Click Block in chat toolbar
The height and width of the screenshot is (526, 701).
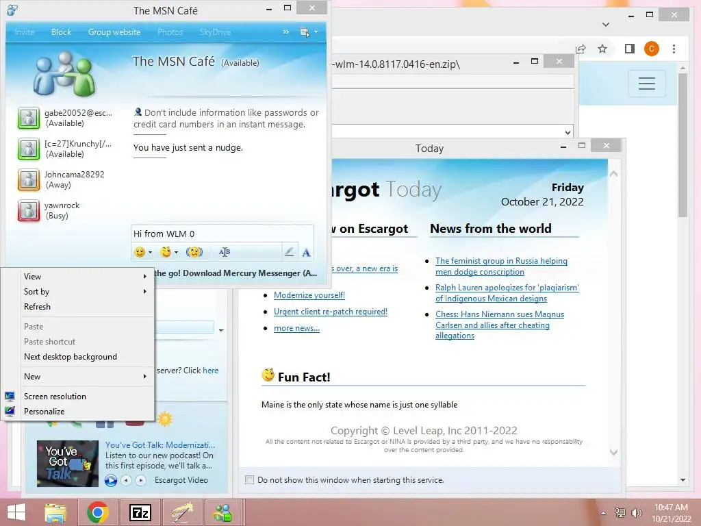[61, 32]
